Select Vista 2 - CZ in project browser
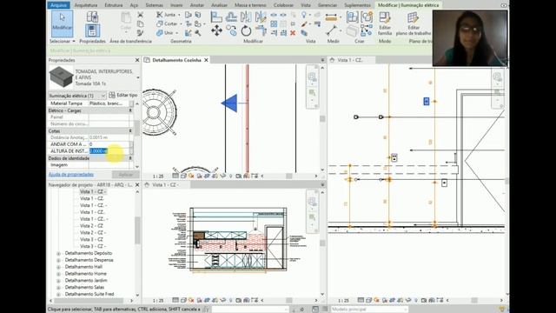Viewport: 556px width, 313px height. pos(91,226)
